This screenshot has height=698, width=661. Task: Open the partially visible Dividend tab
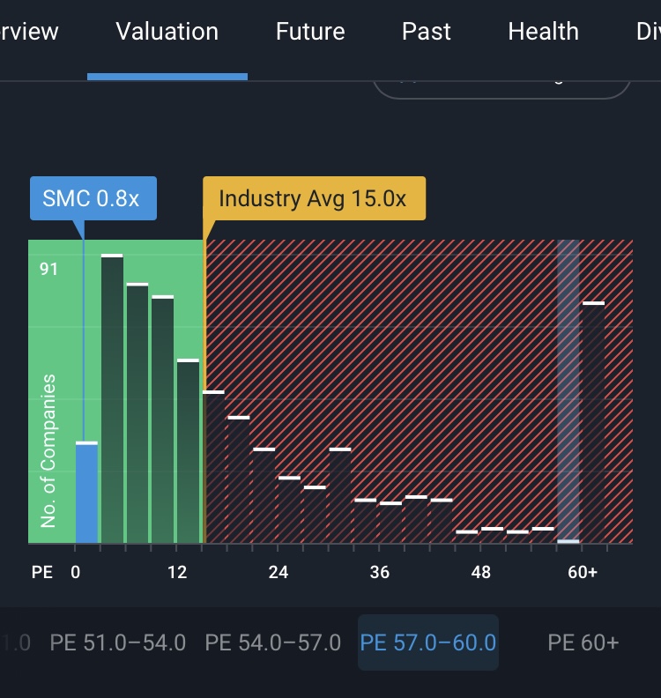coord(648,33)
